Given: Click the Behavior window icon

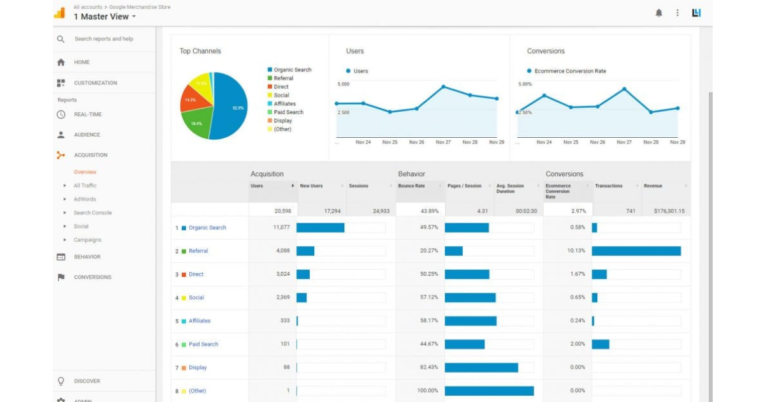Looking at the screenshot, I should click(61, 257).
